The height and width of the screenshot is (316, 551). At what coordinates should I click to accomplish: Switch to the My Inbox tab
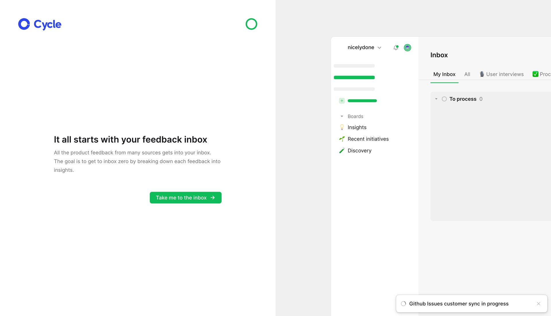point(444,74)
